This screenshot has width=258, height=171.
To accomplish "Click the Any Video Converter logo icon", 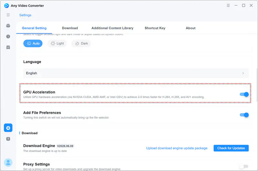I will coord(6,5).
